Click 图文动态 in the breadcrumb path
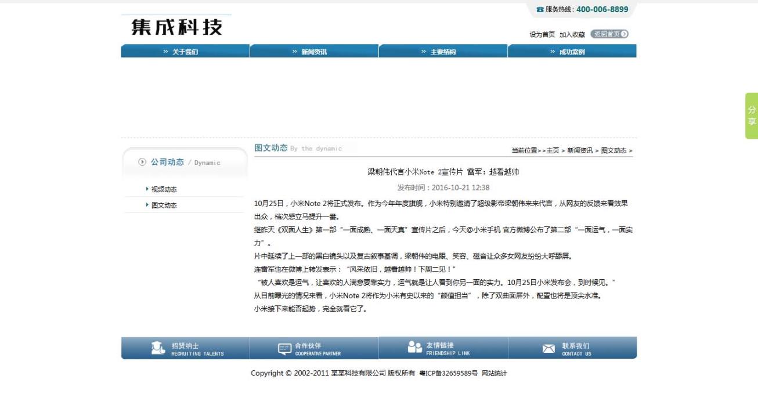This screenshot has height=404, width=758. pyautogui.click(x=613, y=150)
